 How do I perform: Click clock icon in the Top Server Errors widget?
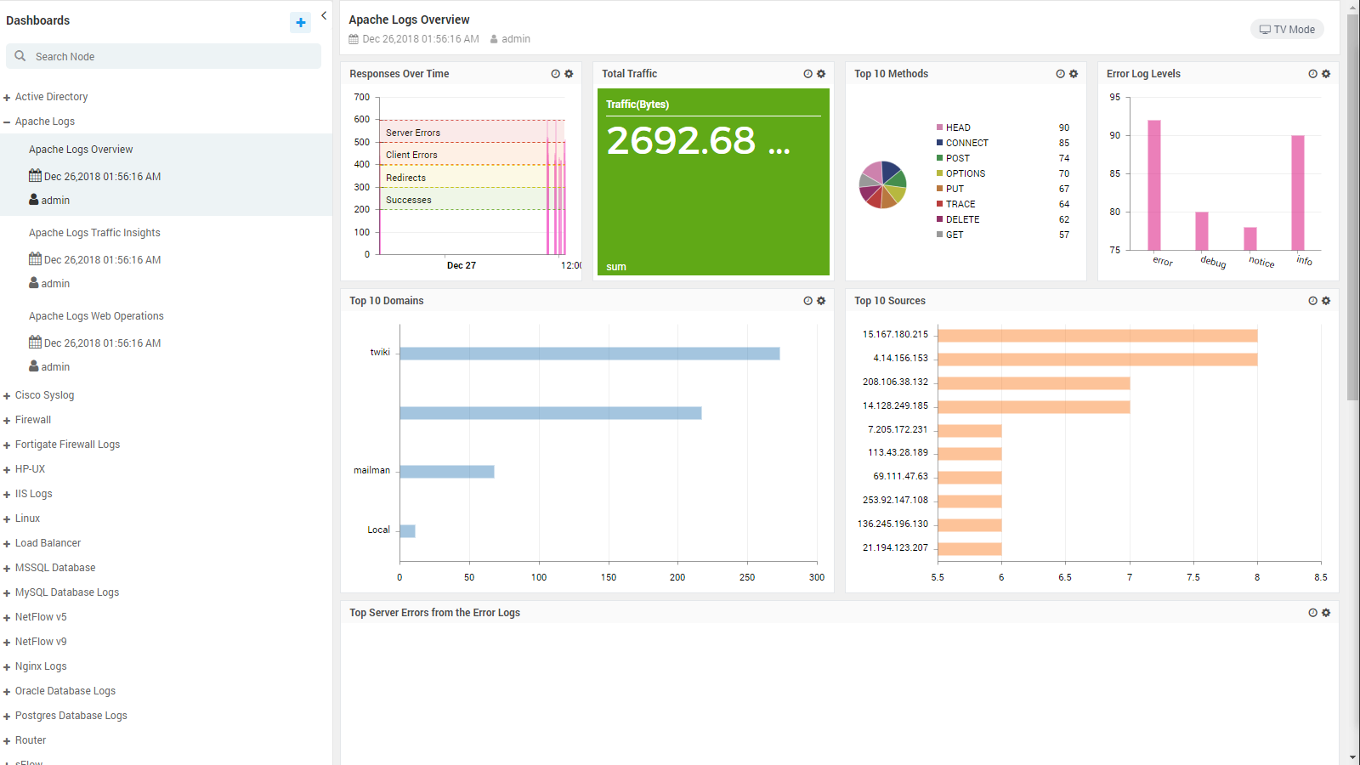[x=1312, y=613]
